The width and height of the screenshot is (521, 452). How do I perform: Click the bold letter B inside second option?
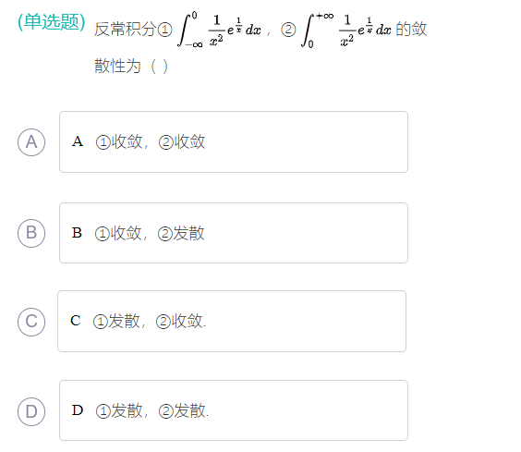[x=77, y=233]
